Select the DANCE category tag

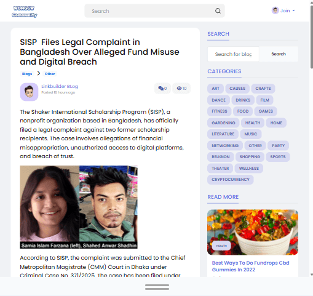tap(218, 100)
